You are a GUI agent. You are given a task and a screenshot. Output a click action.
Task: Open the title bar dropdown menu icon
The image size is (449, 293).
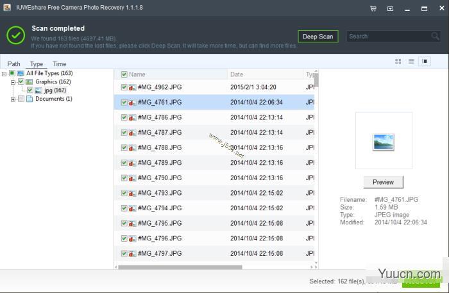(x=391, y=8)
